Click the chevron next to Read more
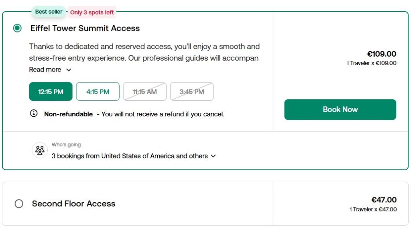Viewport: 411px width, 228px height. point(69,70)
